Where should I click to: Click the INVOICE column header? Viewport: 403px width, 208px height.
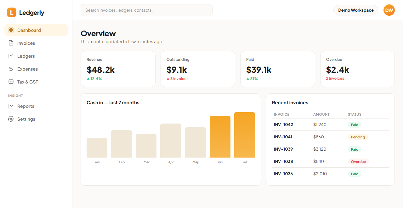point(281,114)
